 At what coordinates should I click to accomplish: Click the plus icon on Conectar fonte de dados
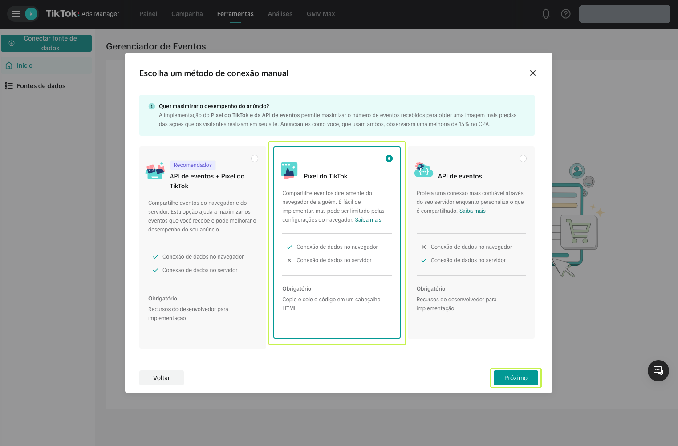point(12,43)
